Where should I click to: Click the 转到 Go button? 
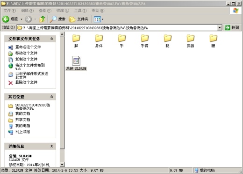point(232,27)
